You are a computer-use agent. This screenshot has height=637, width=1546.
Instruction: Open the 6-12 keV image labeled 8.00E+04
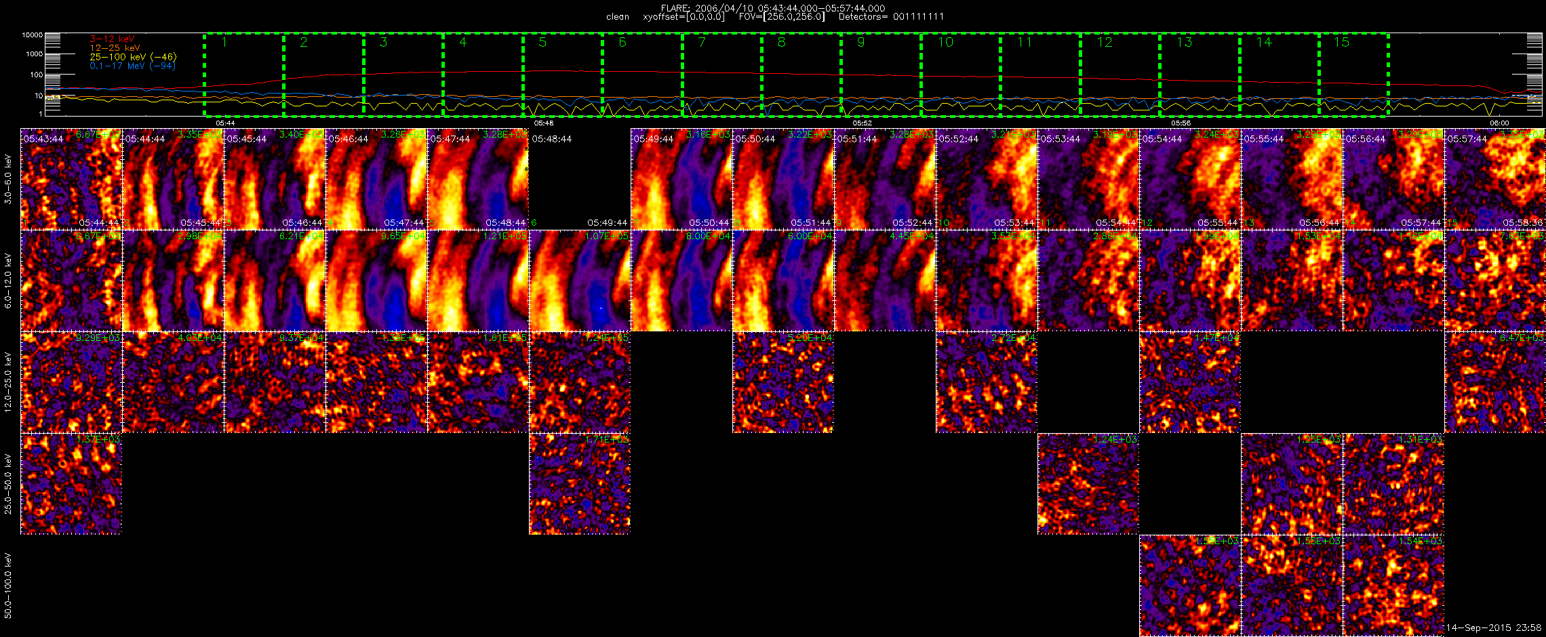click(681, 281)
